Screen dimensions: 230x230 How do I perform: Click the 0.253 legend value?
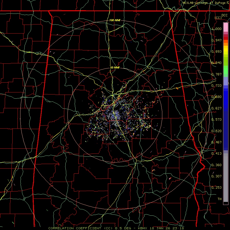(216, 188)
